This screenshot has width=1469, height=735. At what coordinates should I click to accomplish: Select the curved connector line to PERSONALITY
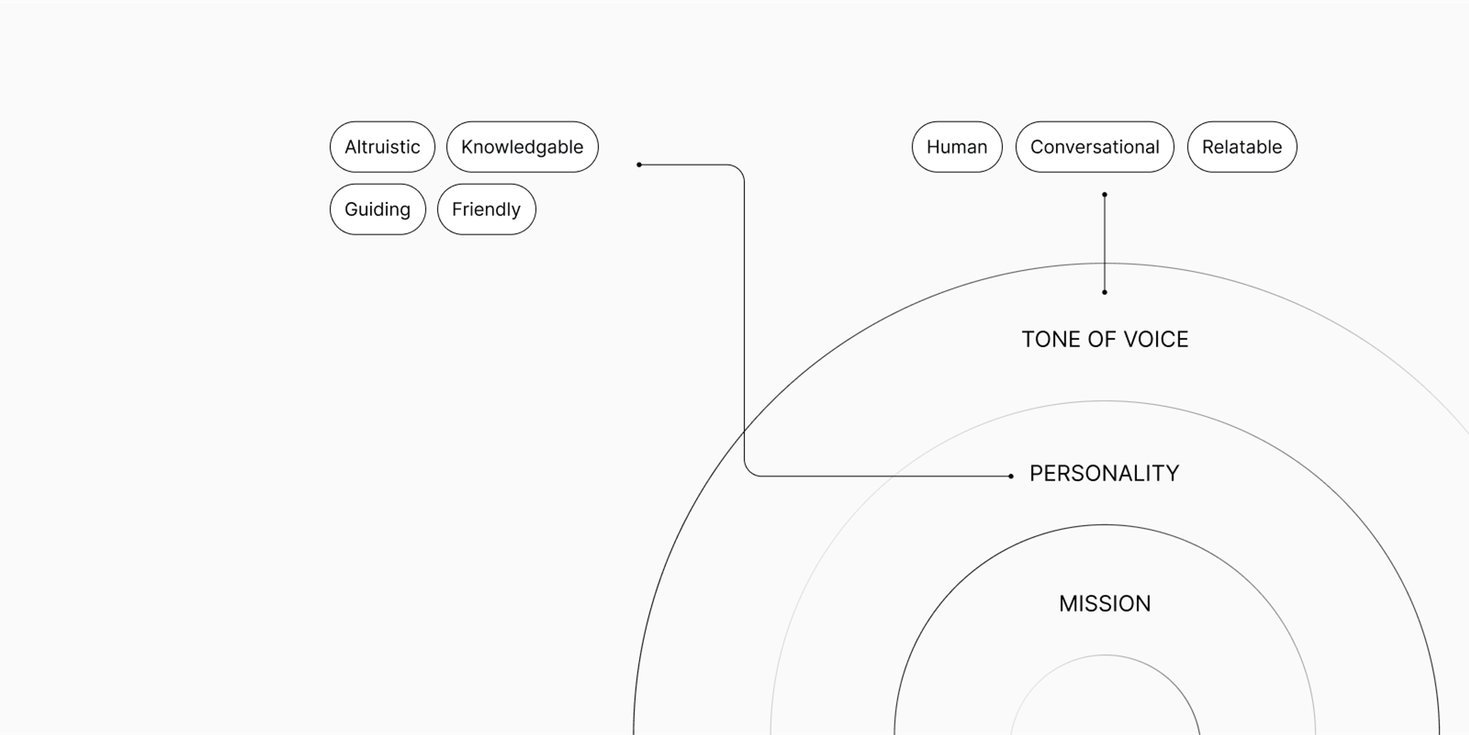[x=744, y=319]
